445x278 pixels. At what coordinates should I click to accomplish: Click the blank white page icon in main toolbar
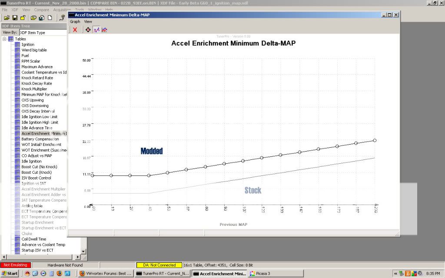[50, 18]
